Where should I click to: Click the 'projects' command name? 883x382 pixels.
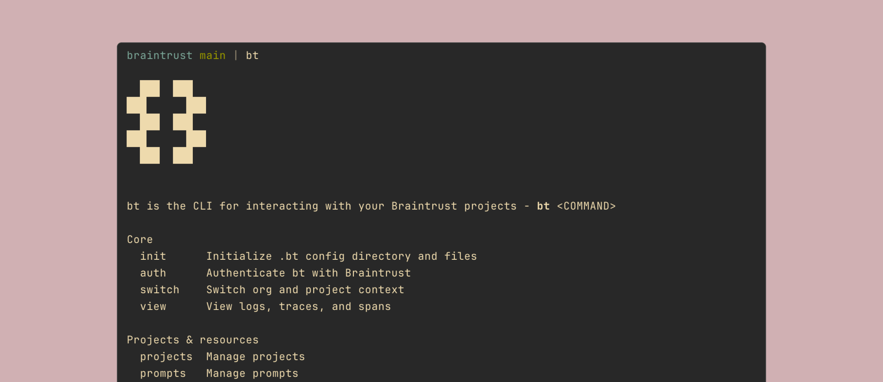tap(166, 357)
